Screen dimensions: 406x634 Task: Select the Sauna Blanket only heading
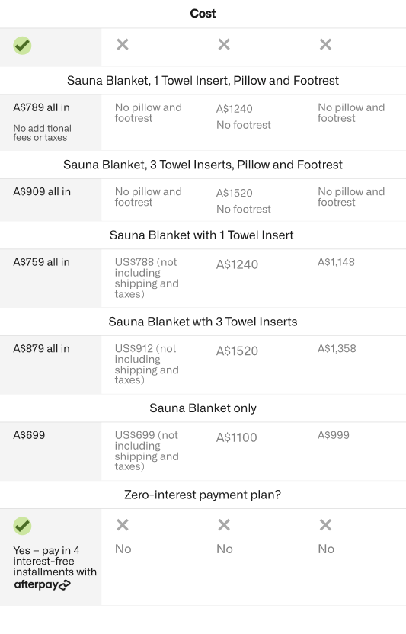[203, 408]
